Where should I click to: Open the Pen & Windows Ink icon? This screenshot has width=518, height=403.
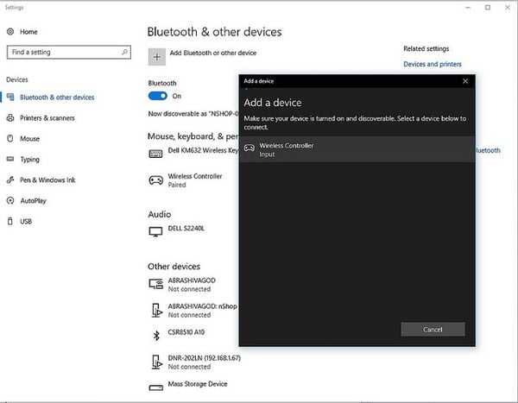10,179
